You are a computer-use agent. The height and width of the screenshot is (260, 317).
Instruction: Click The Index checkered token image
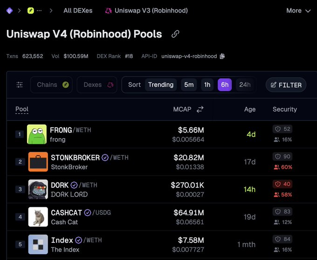(38, 245)
